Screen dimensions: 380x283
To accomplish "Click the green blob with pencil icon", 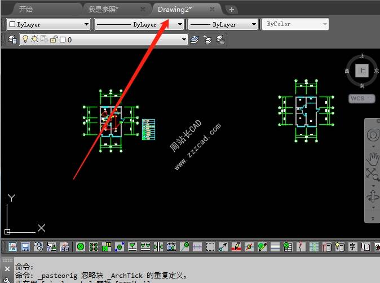I will pos(262,247).
